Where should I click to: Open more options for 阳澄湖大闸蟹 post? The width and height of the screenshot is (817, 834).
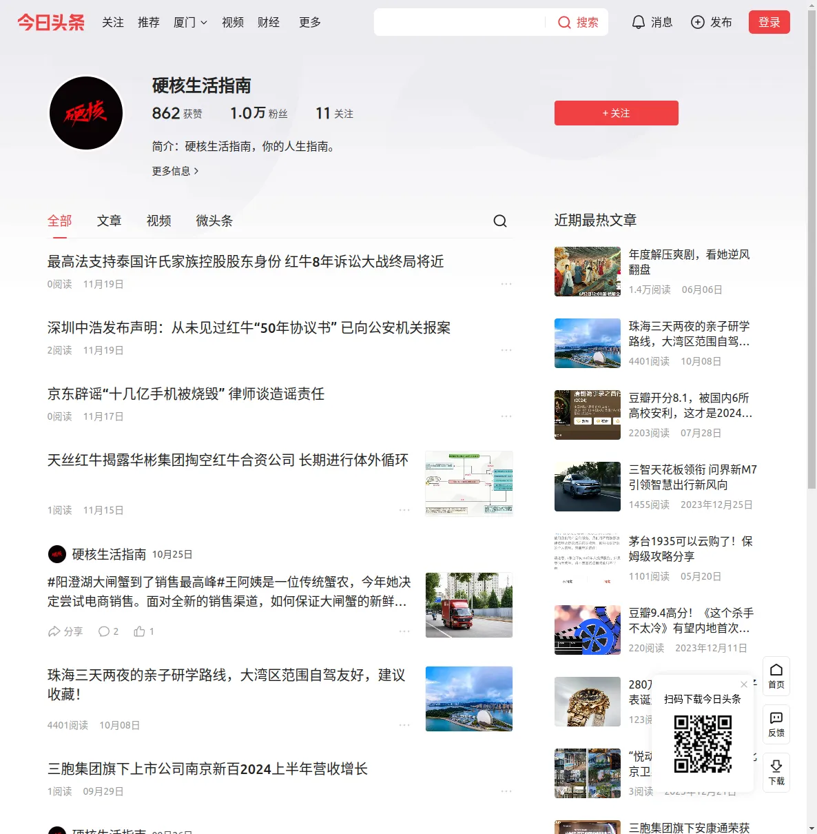[404, 631]
